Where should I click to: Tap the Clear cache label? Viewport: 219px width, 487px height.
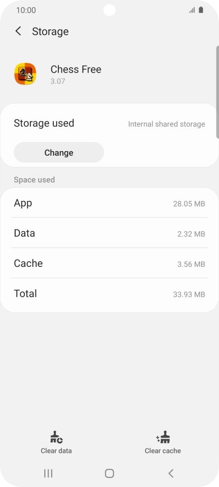tap(163, 450)
